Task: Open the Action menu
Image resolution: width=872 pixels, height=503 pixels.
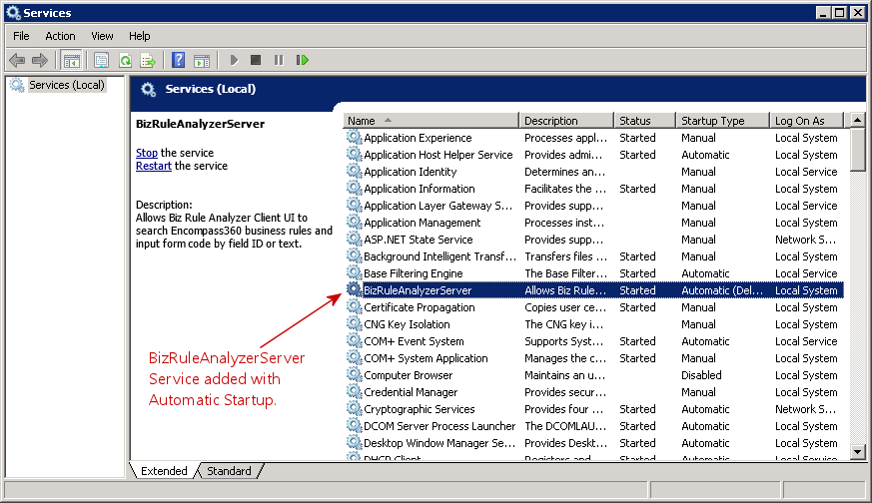Action: tap(60, 36)
